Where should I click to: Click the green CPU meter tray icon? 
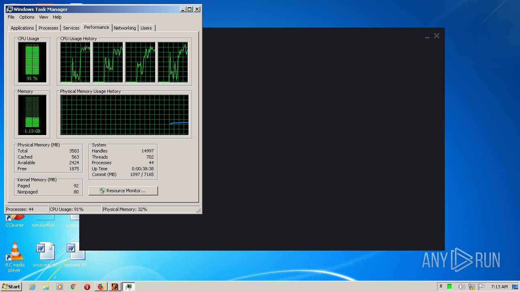(450, 287)
